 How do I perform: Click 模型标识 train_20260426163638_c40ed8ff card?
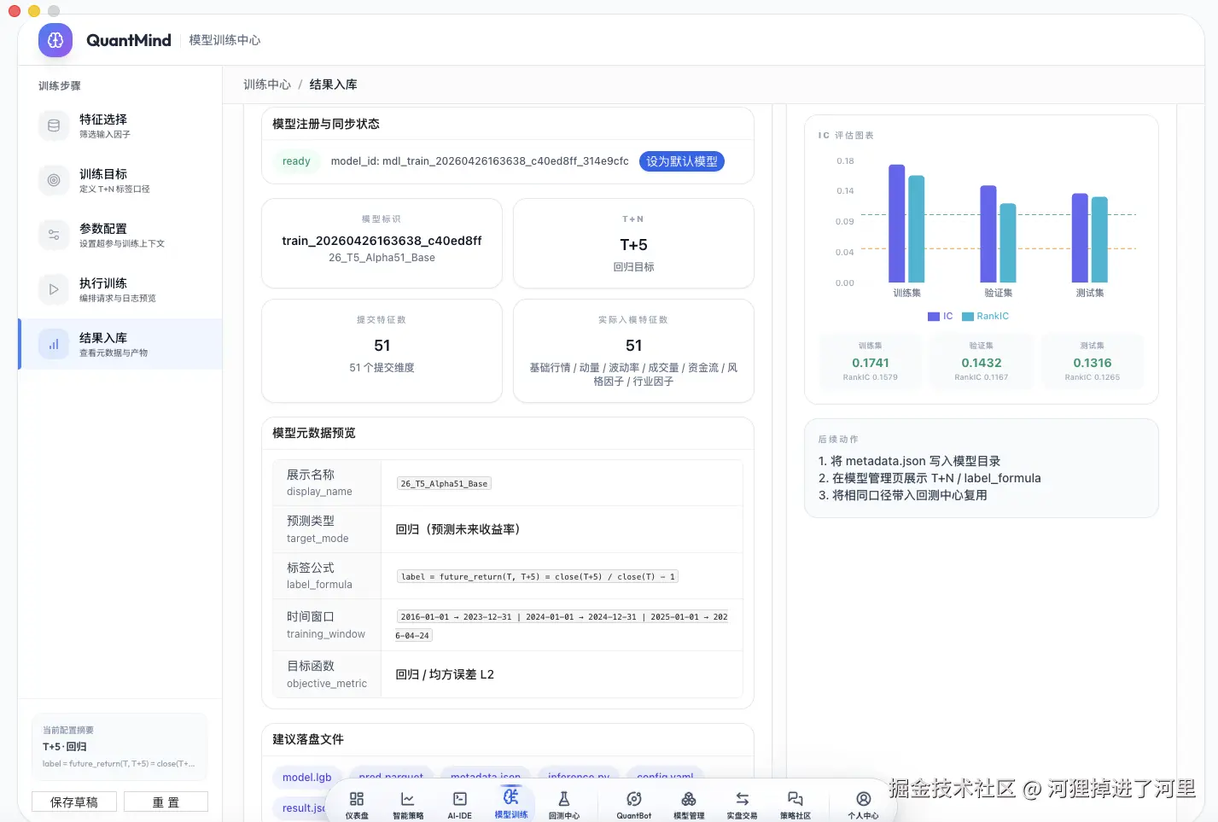(382, 243)
